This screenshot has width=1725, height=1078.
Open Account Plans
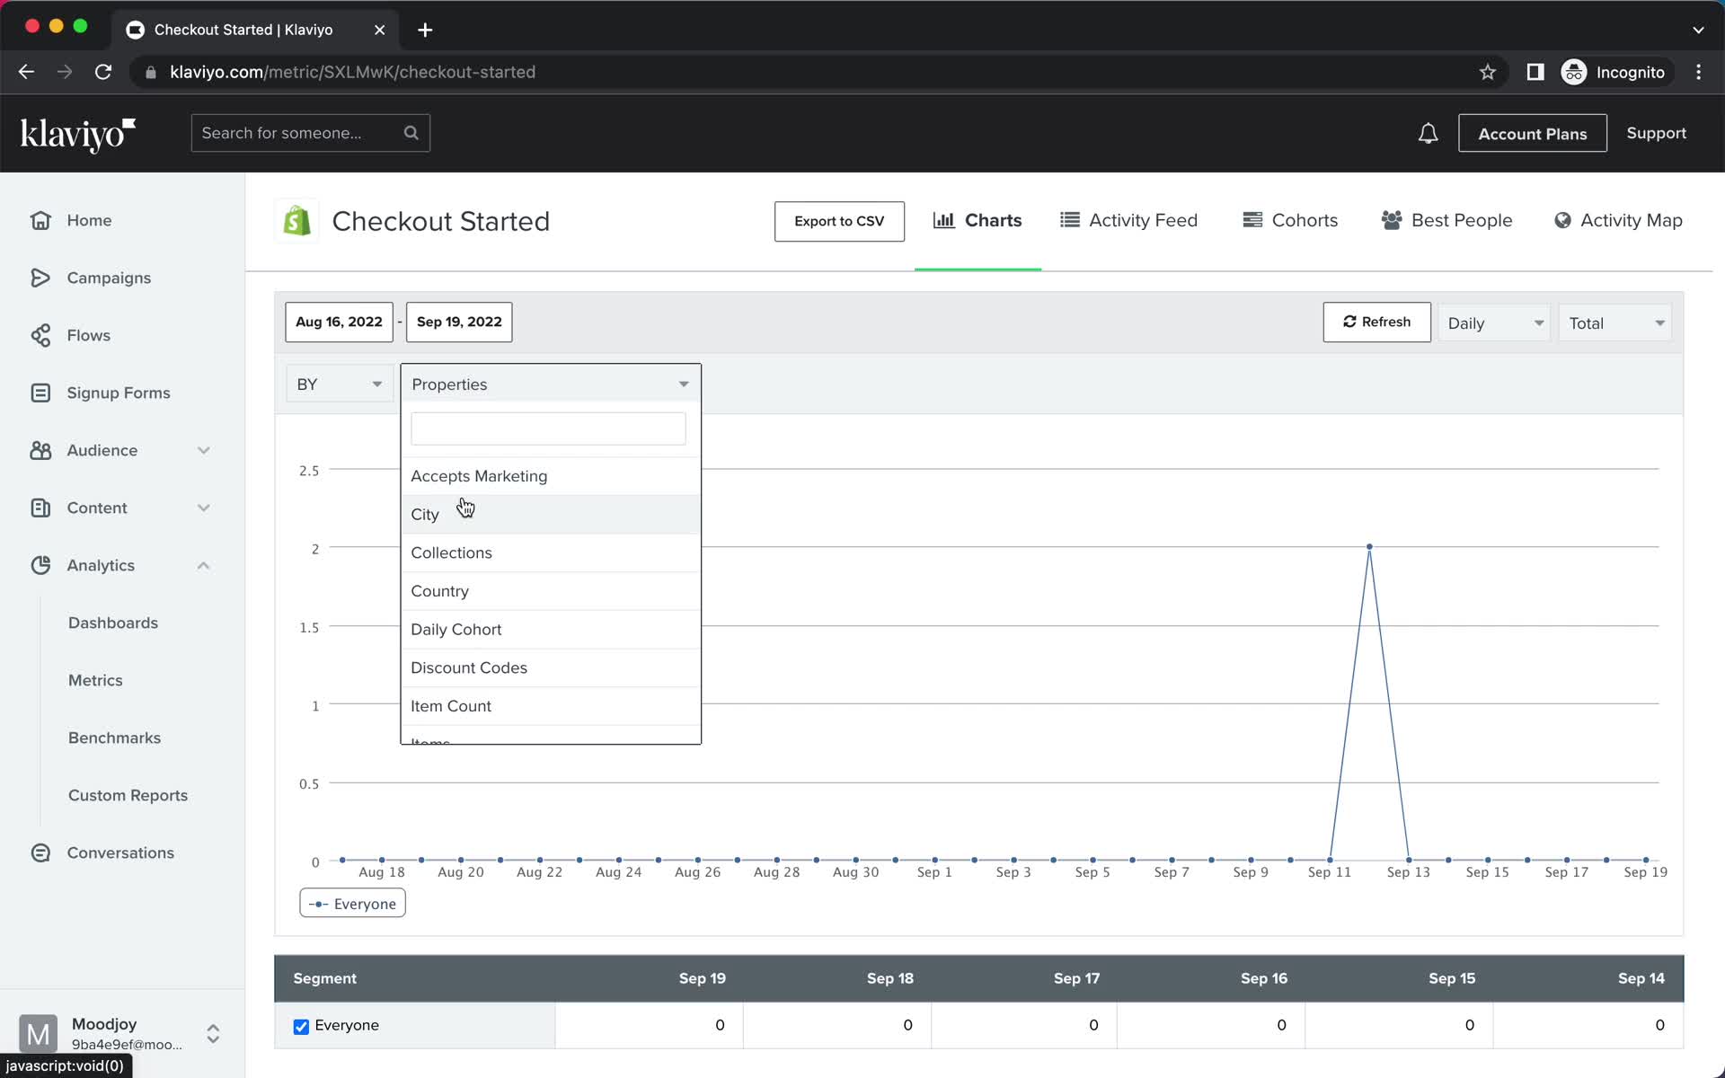pos(1533,133)
